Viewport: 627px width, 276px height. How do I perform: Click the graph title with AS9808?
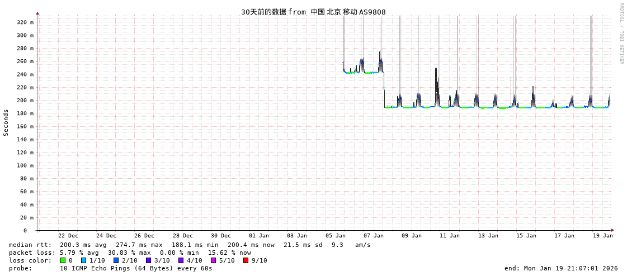313,12
